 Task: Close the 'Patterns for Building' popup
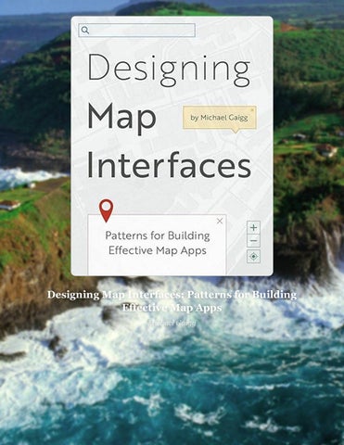point(220,221)
